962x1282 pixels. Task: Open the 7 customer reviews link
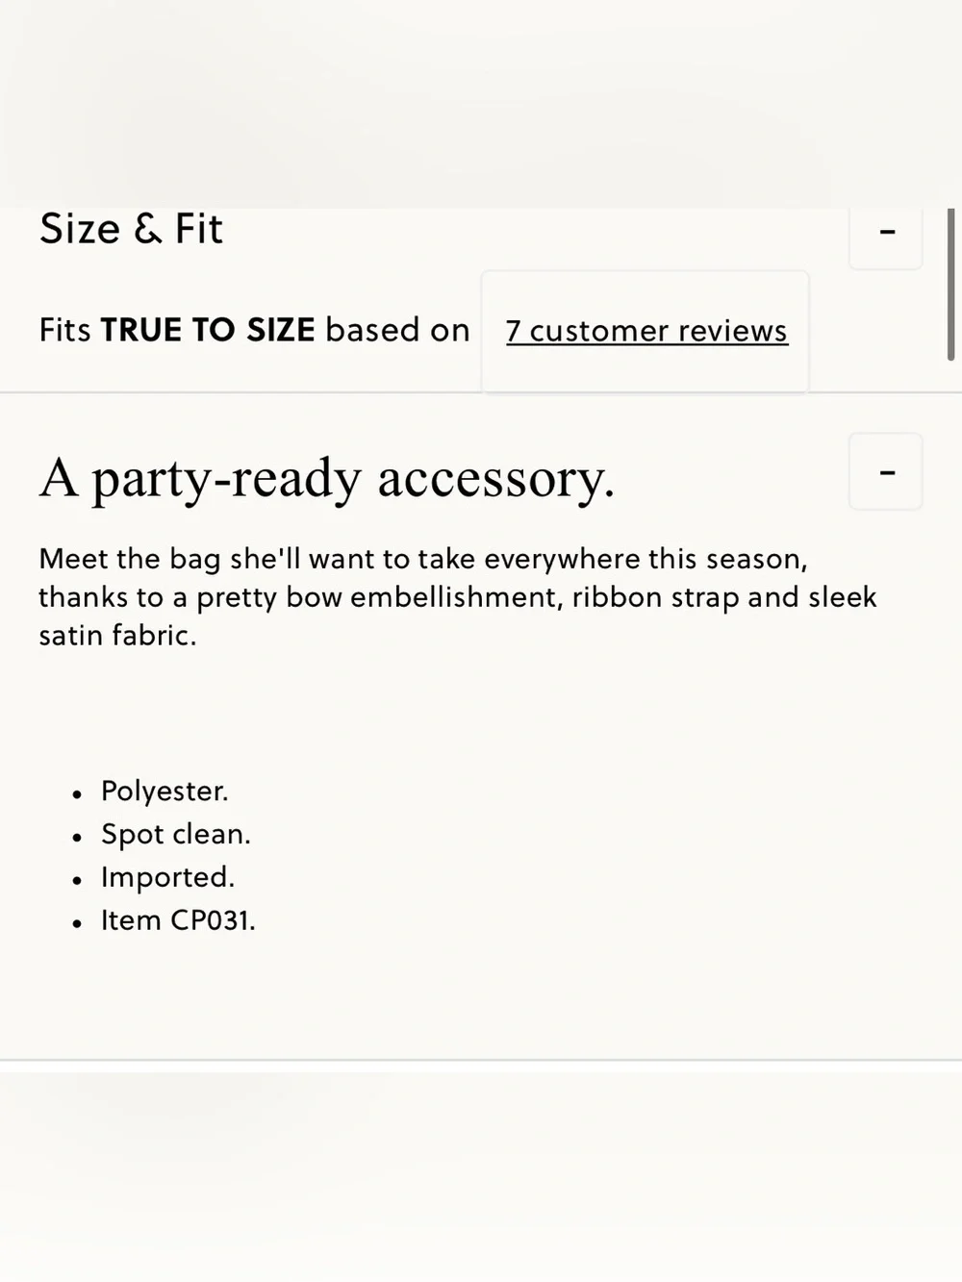pos(646,331)
